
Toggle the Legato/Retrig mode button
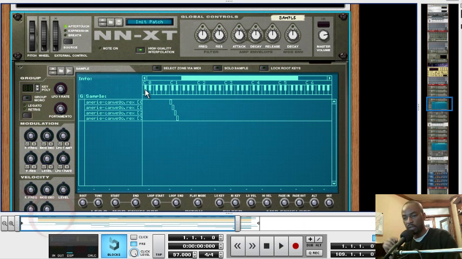tap(27, 115)
